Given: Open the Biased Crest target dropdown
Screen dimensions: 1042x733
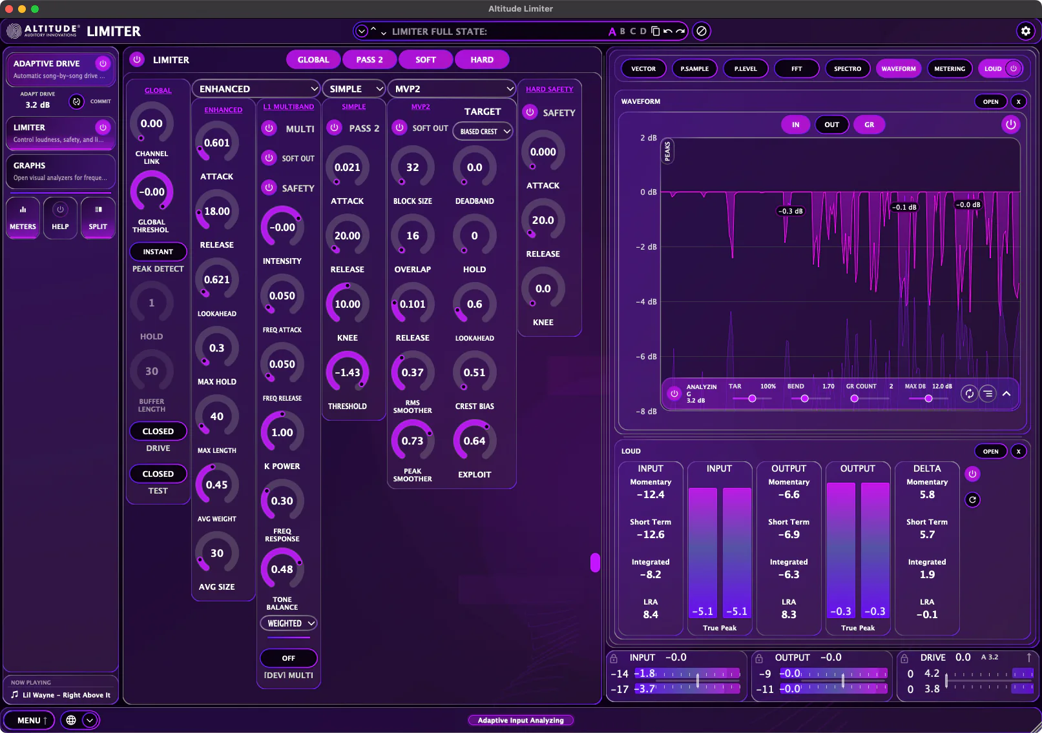Looking at the screenshot, I should coord(483,131).
